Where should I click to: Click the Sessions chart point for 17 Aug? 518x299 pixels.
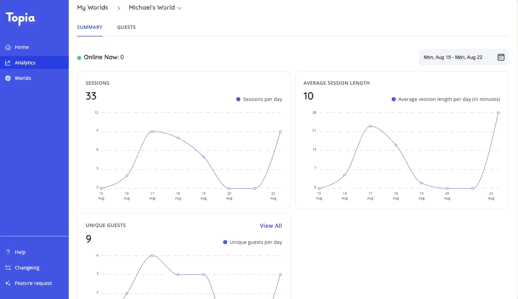click(152, 132)
